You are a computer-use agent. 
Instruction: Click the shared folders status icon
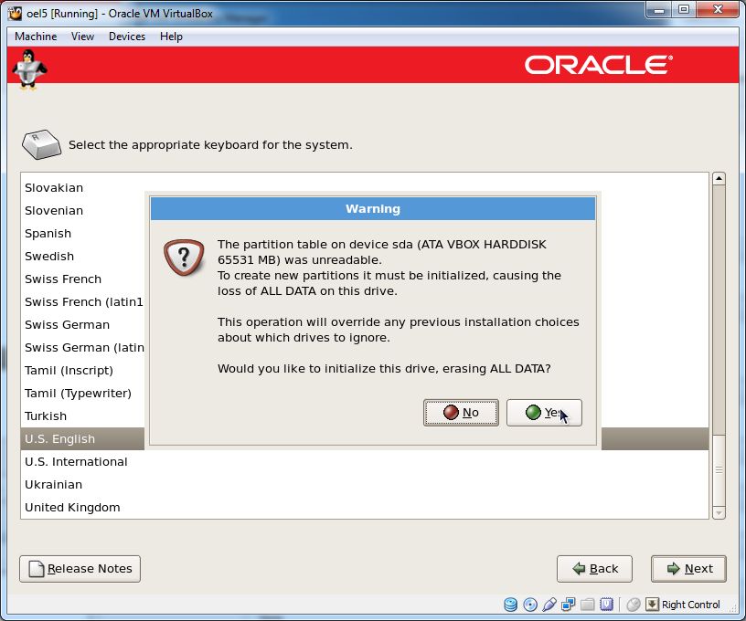tap(587, 605)
